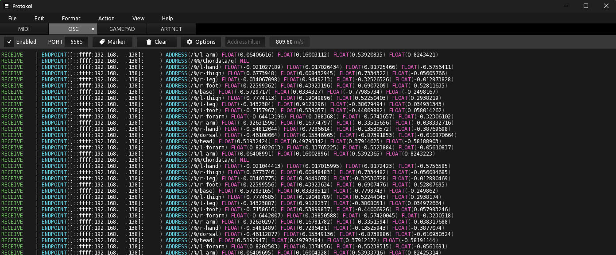Switch to the ARTNET tab
Image resolution: width=616 pixels, height=255 pixels.
171,29
